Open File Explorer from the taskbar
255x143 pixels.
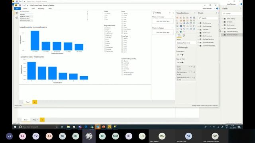(68, 127)
